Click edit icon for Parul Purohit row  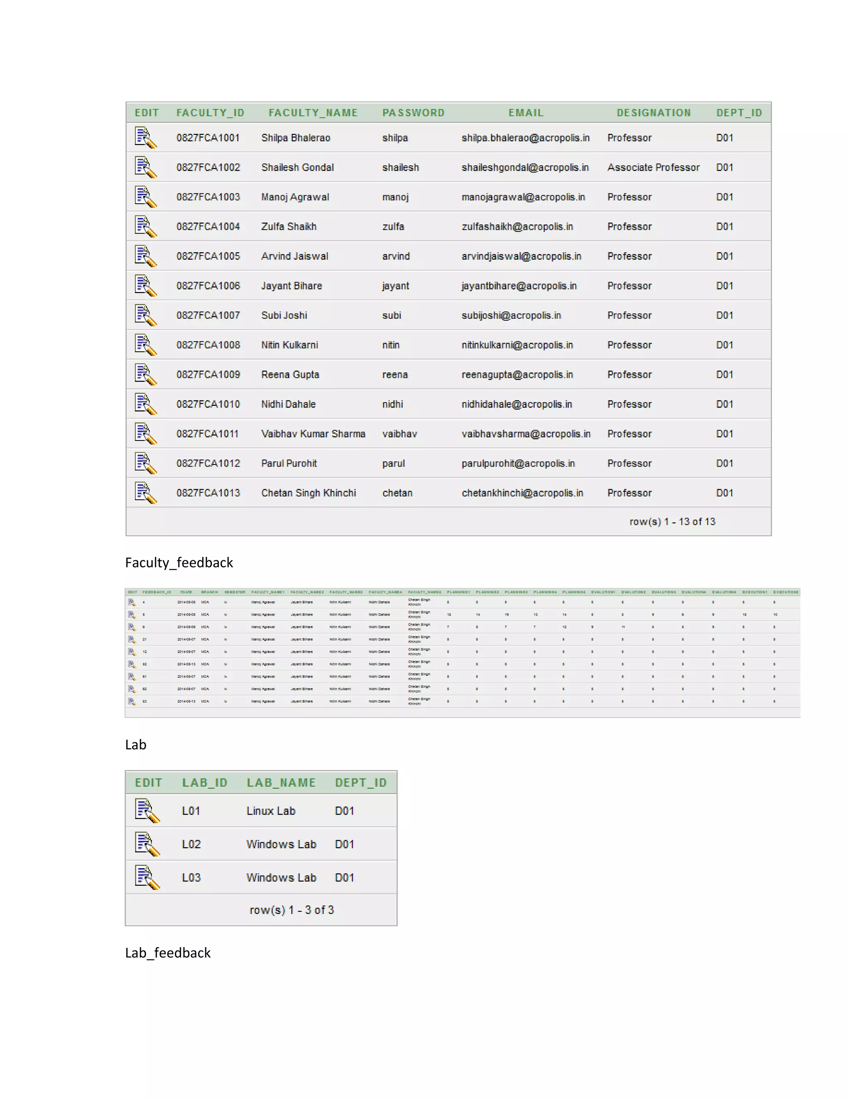[146, 464]
